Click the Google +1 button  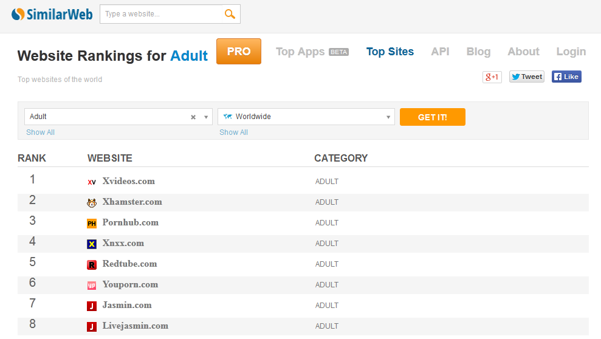[492, 77]
